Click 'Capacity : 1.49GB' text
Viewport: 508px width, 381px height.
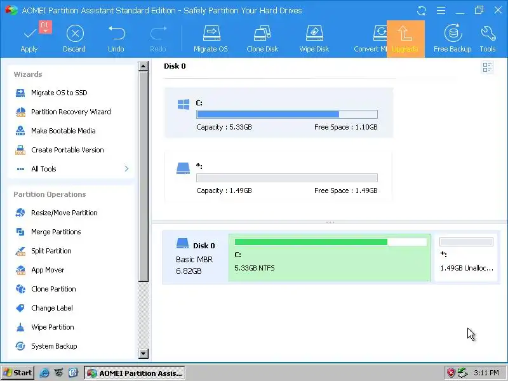pyautogui.click(x=224, y=191)
